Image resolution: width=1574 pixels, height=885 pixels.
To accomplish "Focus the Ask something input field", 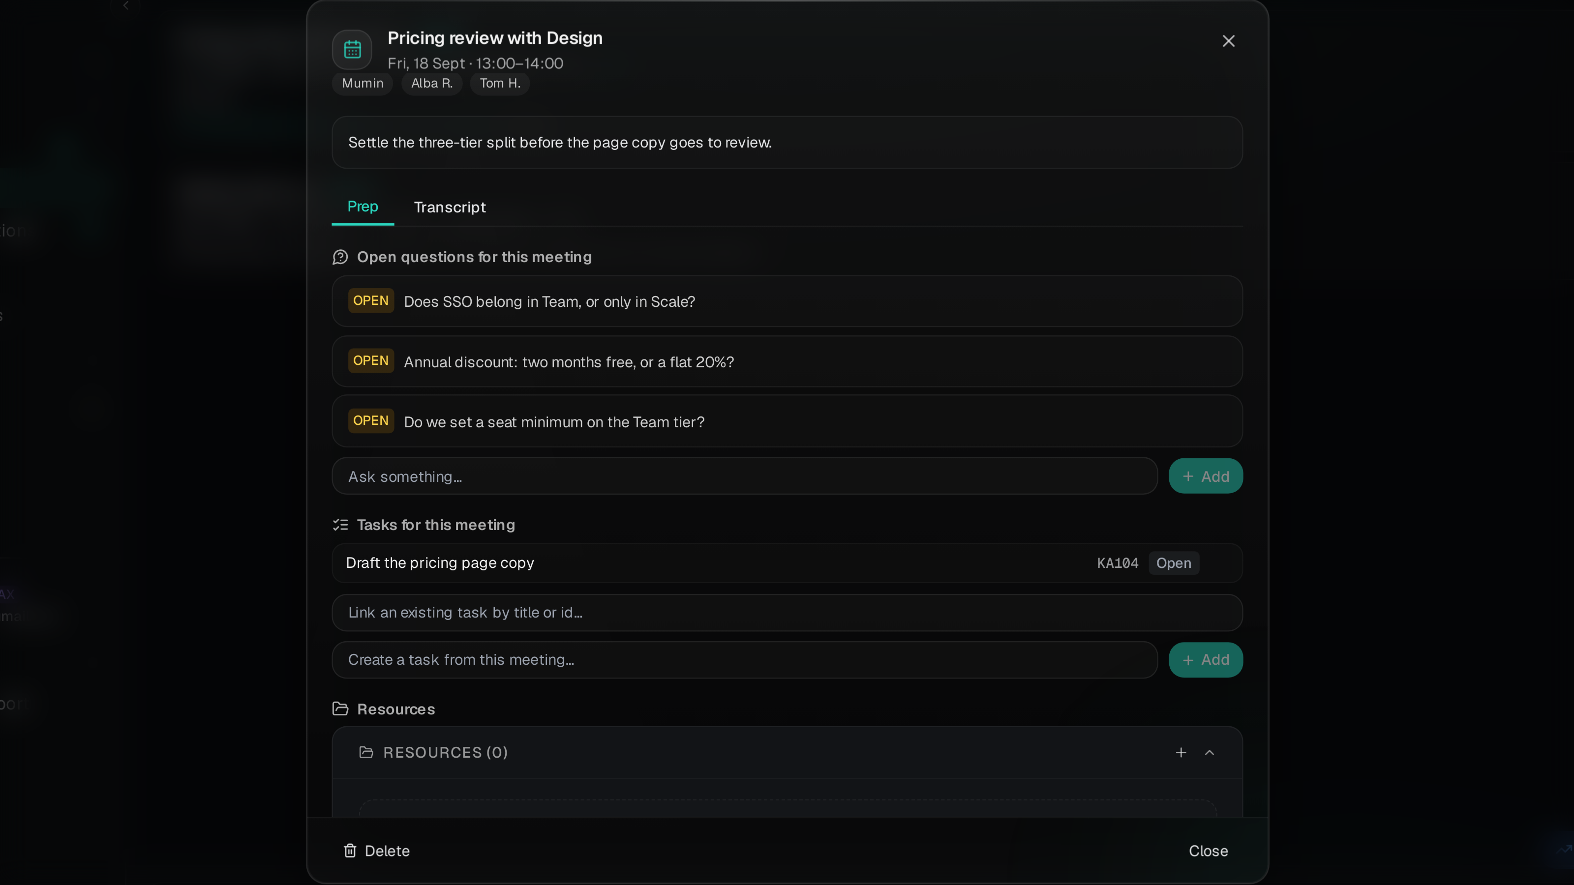I will 744,476.
